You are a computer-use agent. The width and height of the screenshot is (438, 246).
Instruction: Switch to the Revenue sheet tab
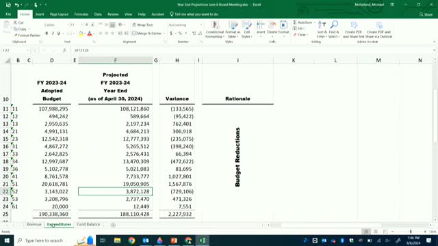coord(34,224)
